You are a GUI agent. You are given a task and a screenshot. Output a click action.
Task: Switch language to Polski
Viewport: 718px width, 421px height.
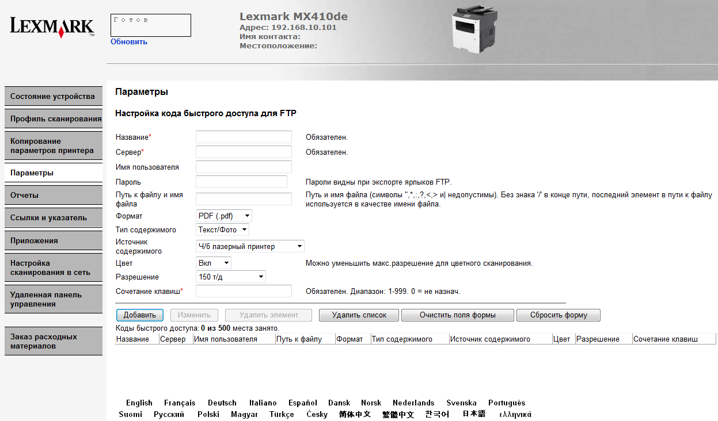(x=208, y=414)
